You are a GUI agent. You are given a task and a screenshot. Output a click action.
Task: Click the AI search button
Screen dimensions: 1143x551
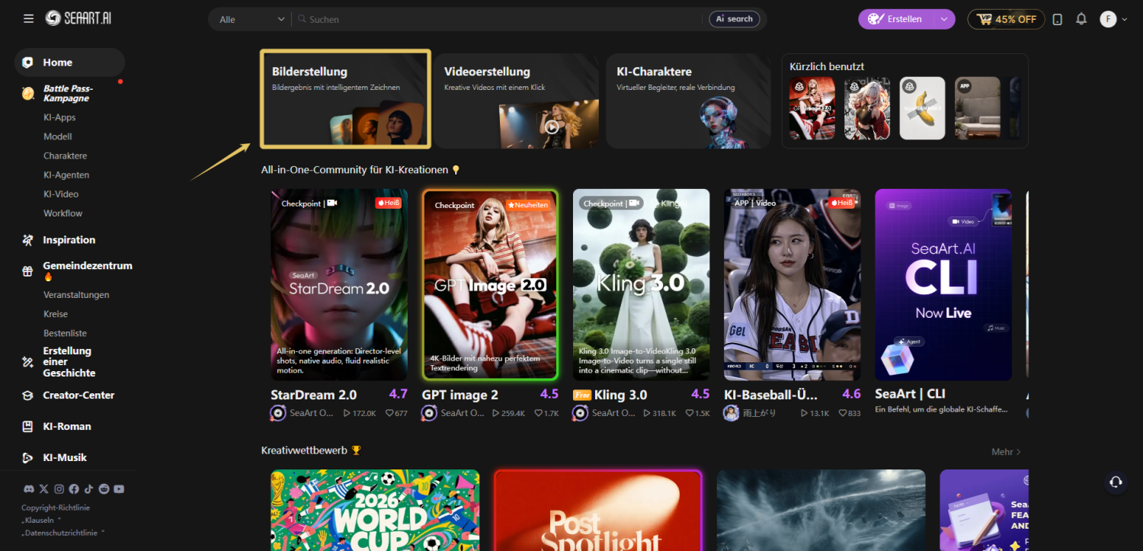coord(735,19)
